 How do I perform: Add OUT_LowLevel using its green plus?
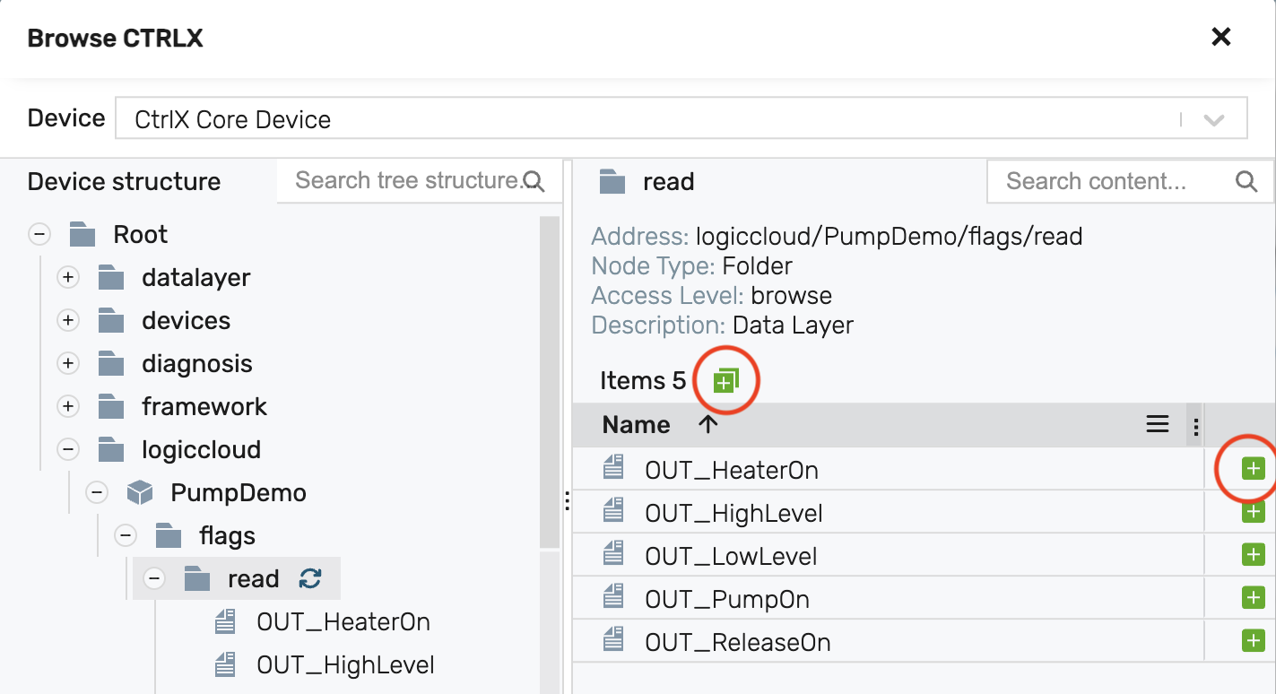(1253, 555)
